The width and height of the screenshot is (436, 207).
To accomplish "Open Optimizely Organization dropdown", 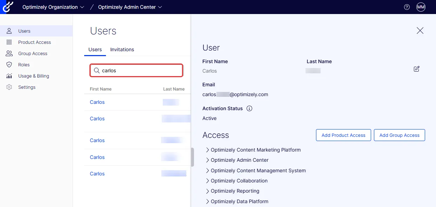I will click(53, 7).
